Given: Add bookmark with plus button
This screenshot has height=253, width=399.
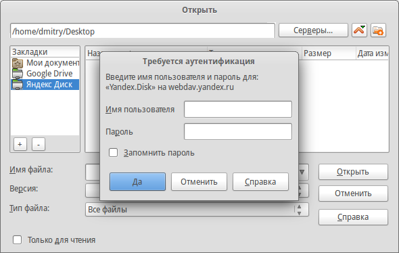Looking at the screenshot, I should (20, 144).
